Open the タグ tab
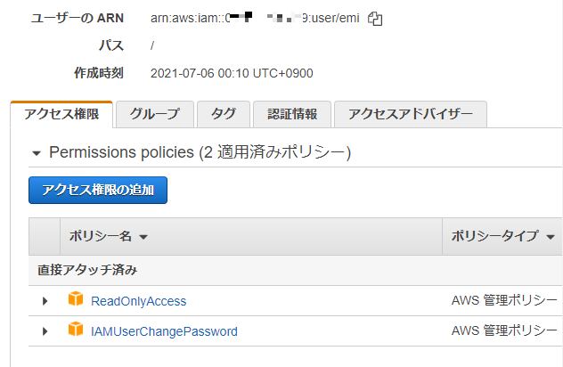This screenshot has height=367, width=563. click(224, 114)
